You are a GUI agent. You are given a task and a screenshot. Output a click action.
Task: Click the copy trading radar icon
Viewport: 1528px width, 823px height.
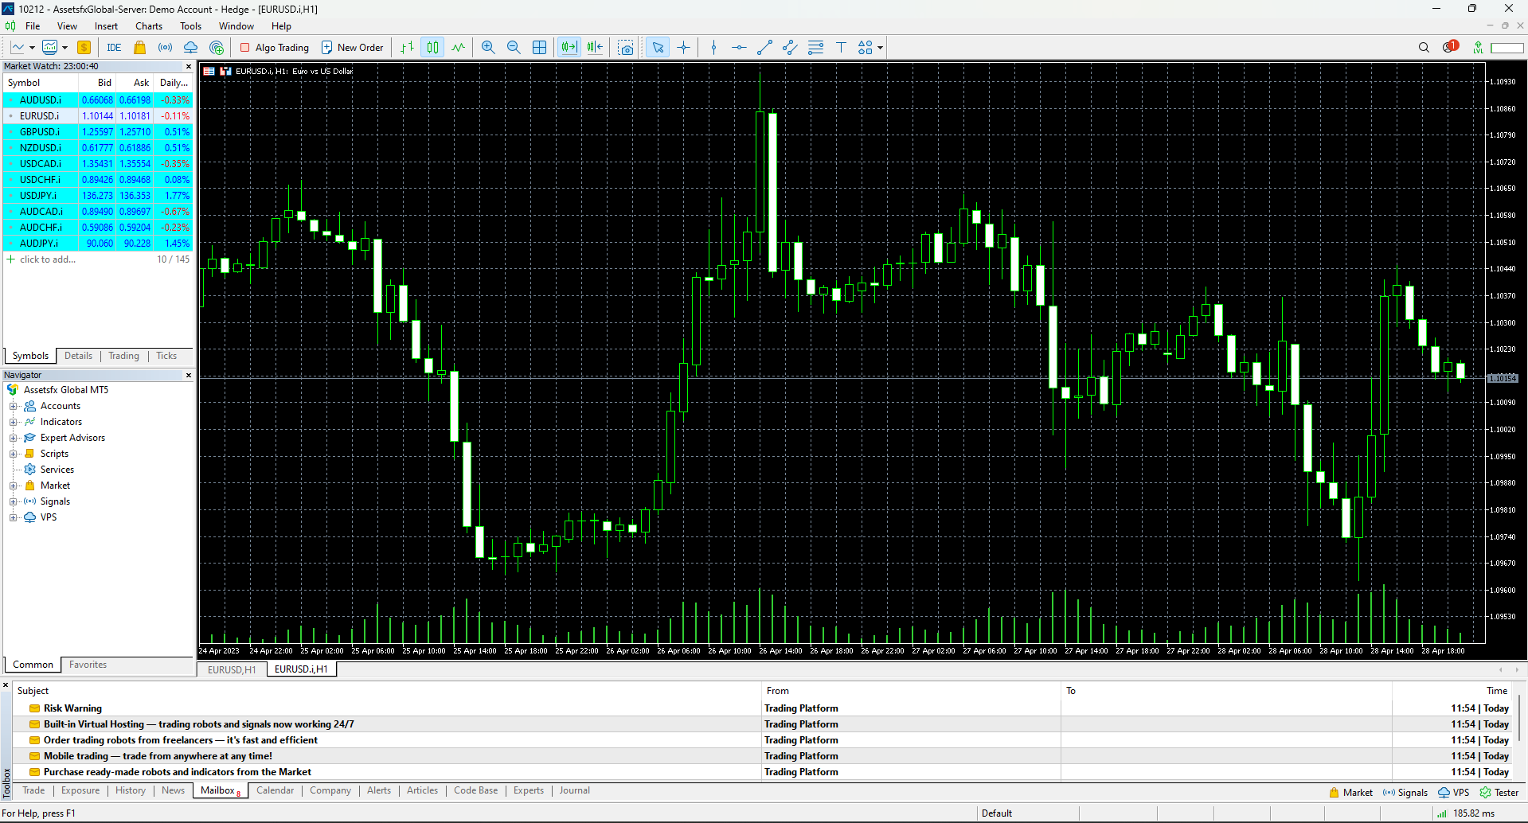[x=216, y=48]
